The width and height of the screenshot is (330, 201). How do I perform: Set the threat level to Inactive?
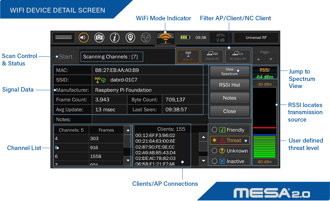pyautogui.click(x=214, y=161)
